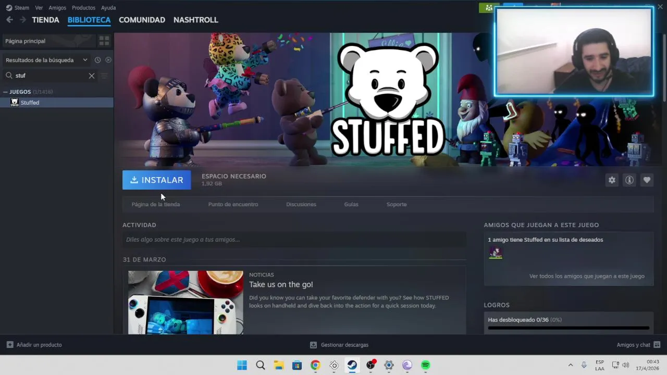The image size is (667, 375).
Task: Click the Steam taskbar icon
Action: coord(352,365)
